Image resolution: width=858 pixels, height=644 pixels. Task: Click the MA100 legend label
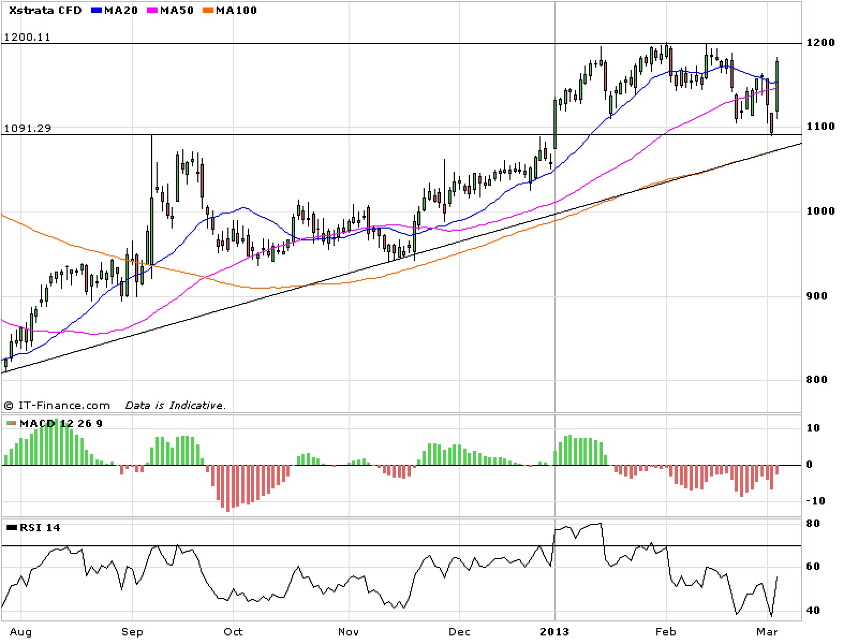pos(236,10)
